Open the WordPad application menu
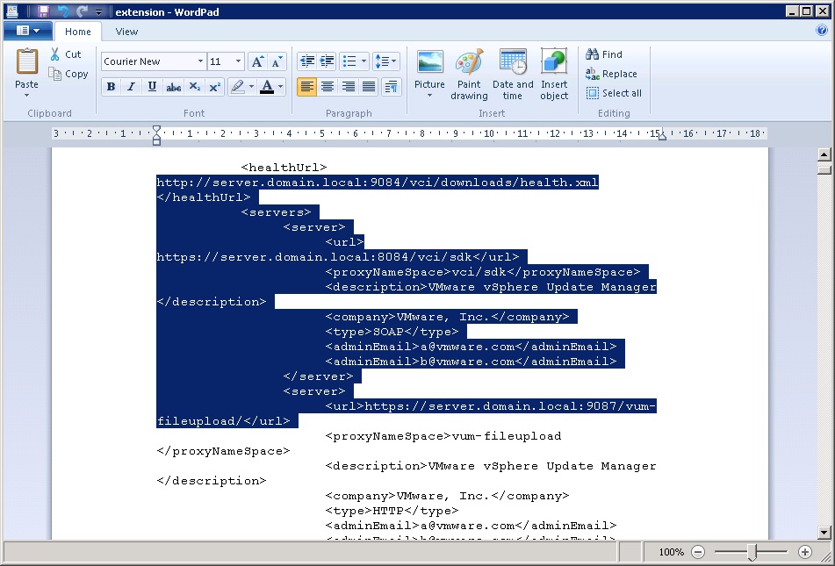The height and width of the screenshot is (566, 835). point(28,31)
